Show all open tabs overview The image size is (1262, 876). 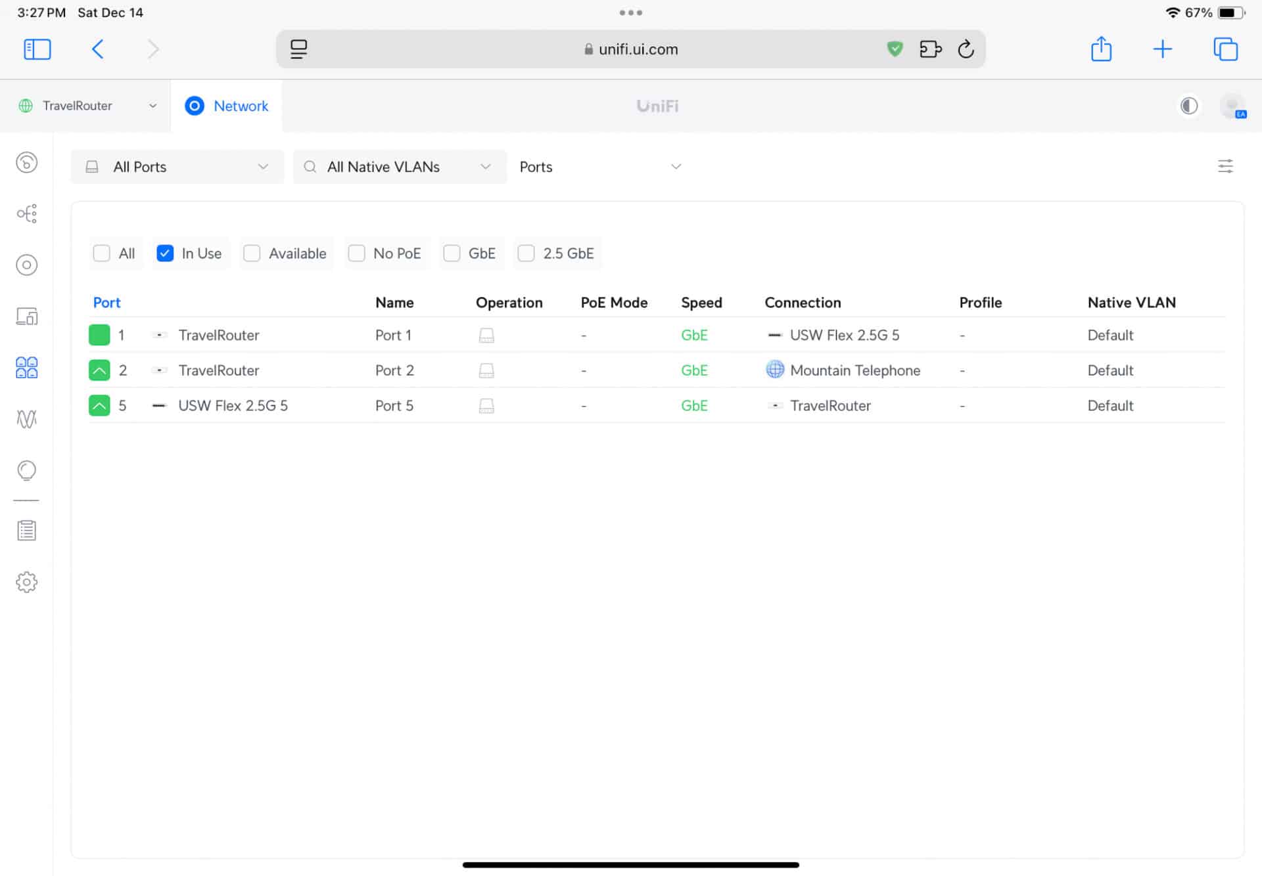(x=1225, y=49)
